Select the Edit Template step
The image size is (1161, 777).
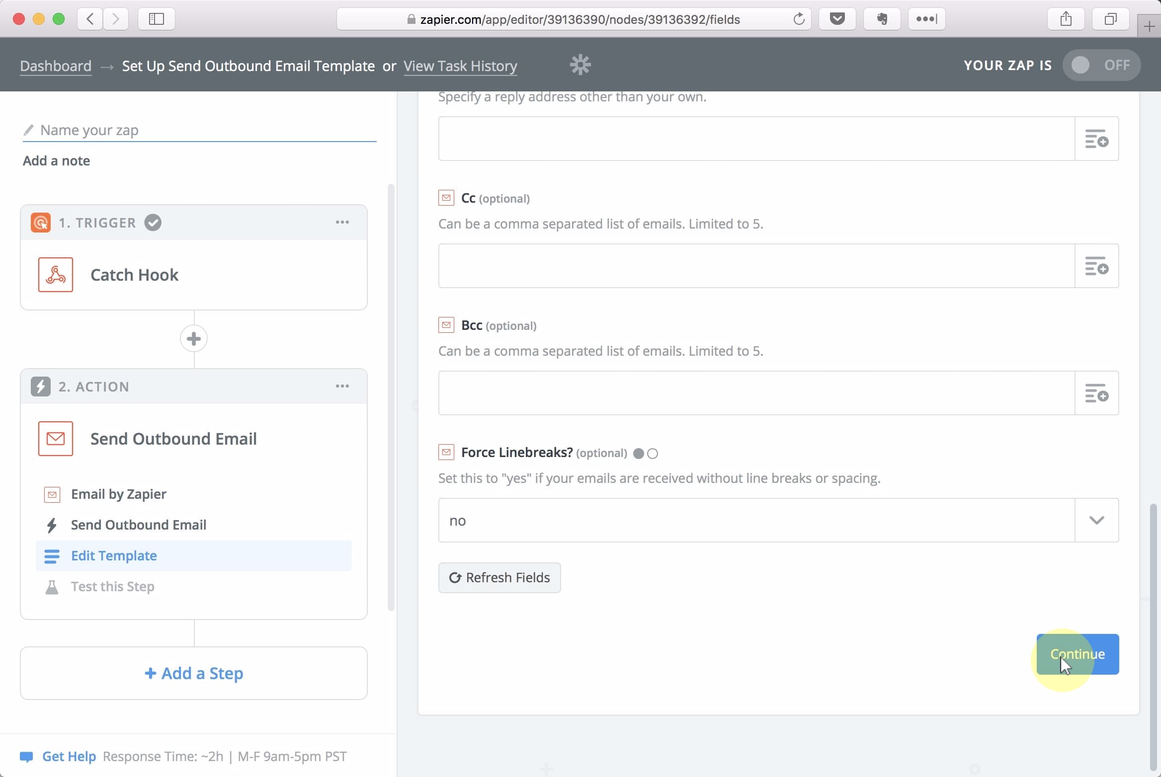193,556
